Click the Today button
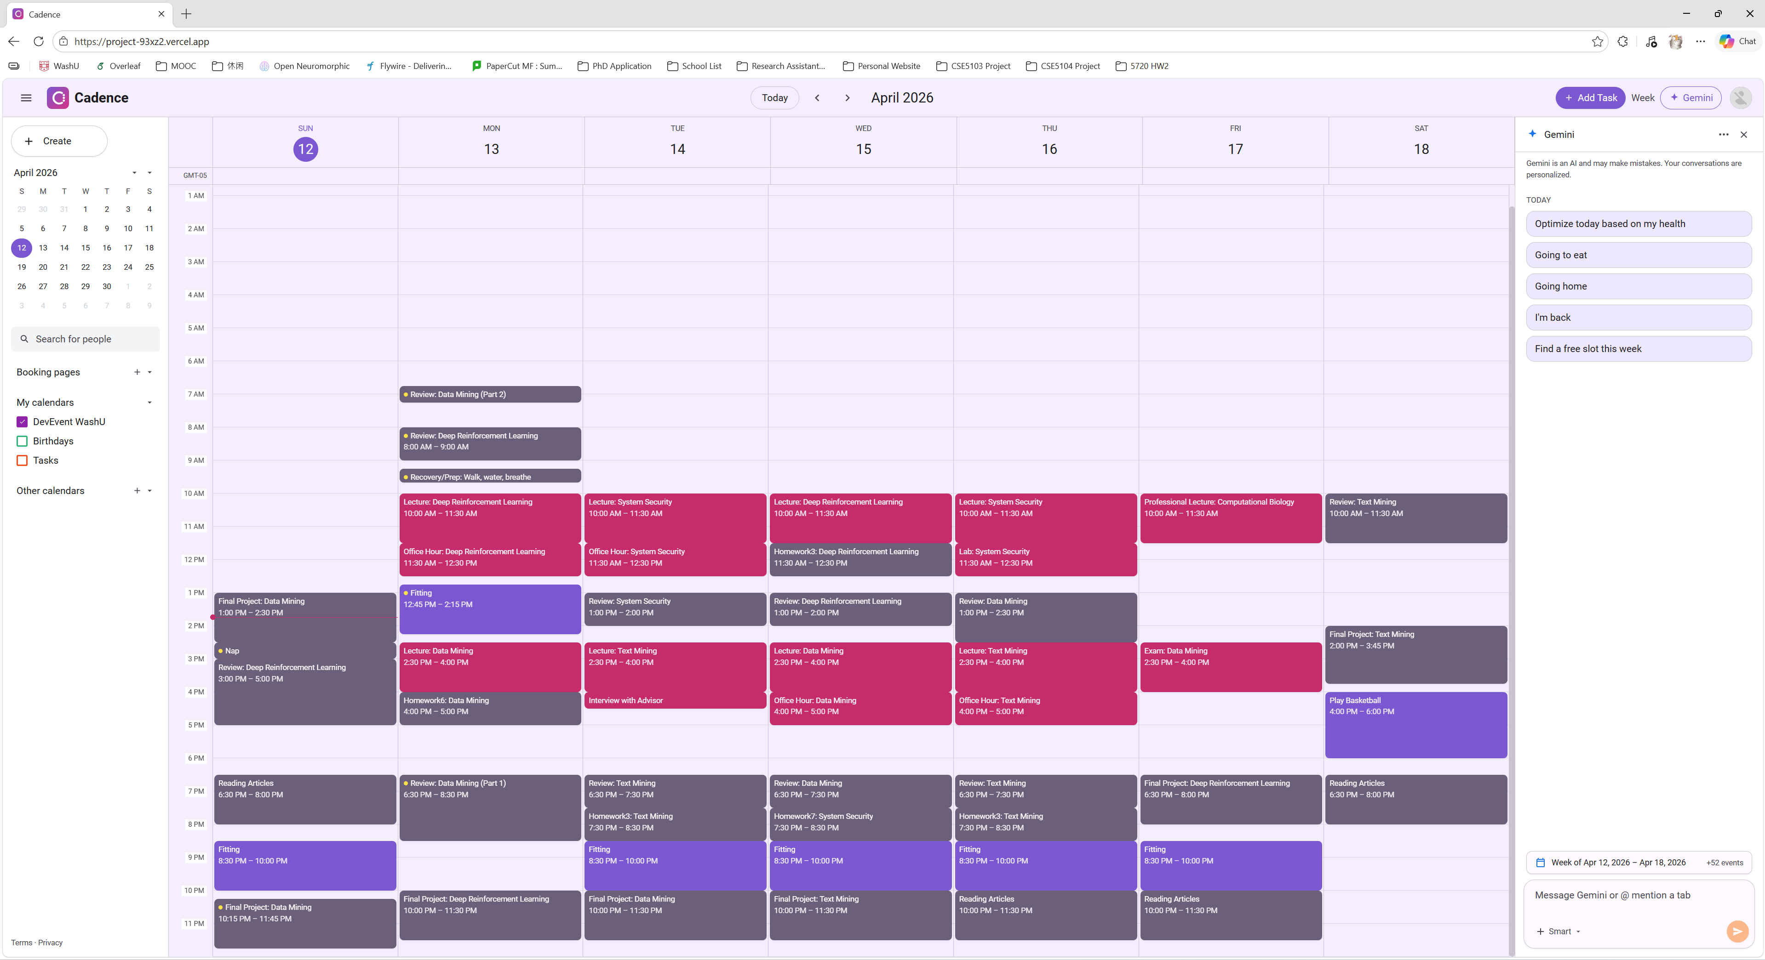Viewport: 1765px width, 960px height. tap(774, 98)
